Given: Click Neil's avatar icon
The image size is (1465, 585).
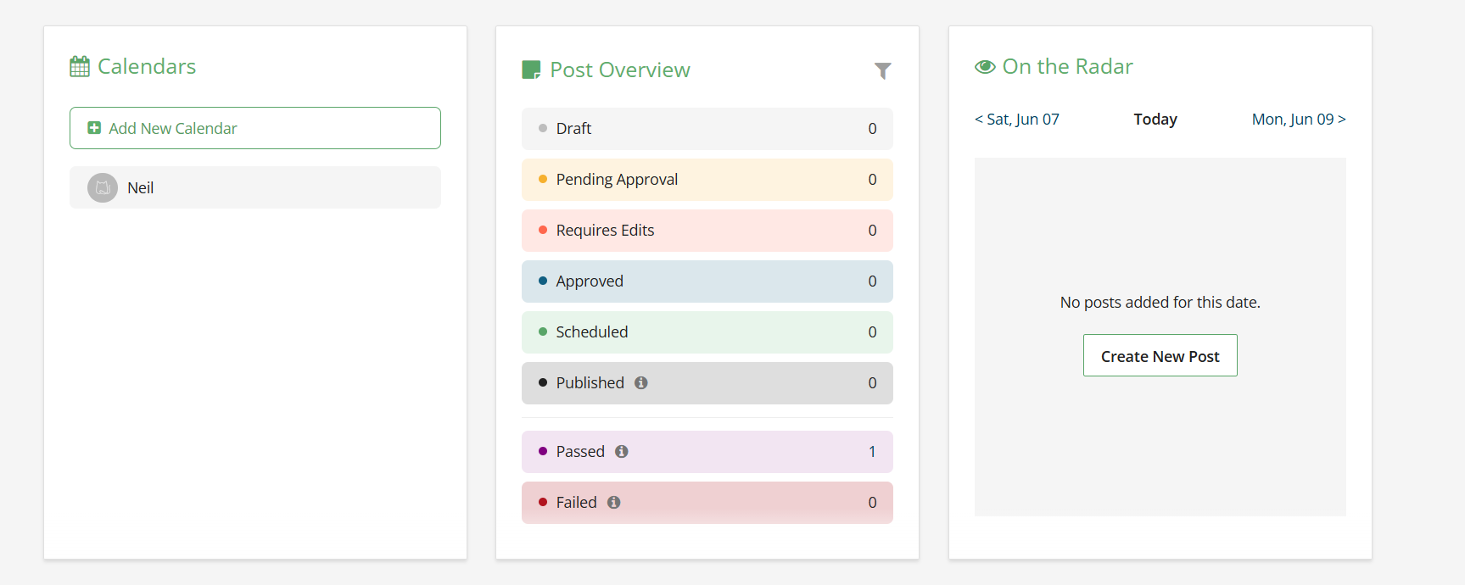Looking at the screenshot, I should click(x=103, y=187).
